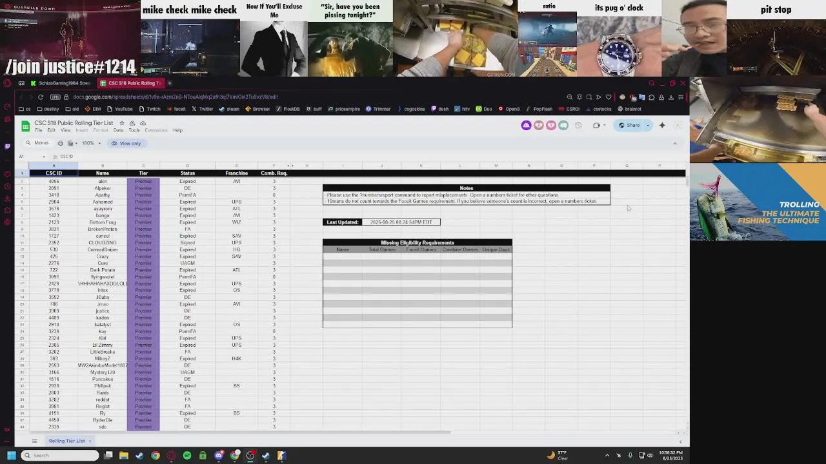Open File Explorer from the taskbar
826x464 pixels.
pyautogui.click(x=124, y=456)
